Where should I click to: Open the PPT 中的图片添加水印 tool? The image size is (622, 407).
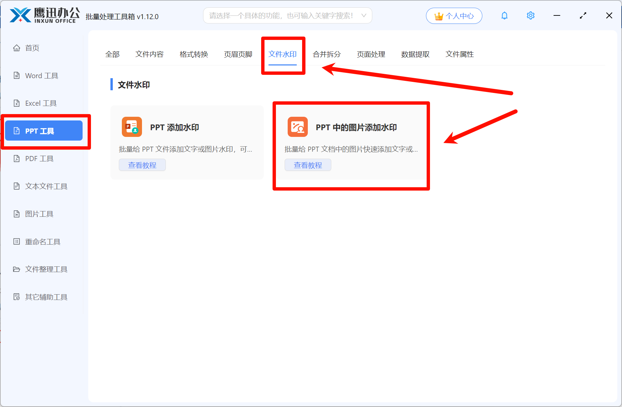pos(351,134)
